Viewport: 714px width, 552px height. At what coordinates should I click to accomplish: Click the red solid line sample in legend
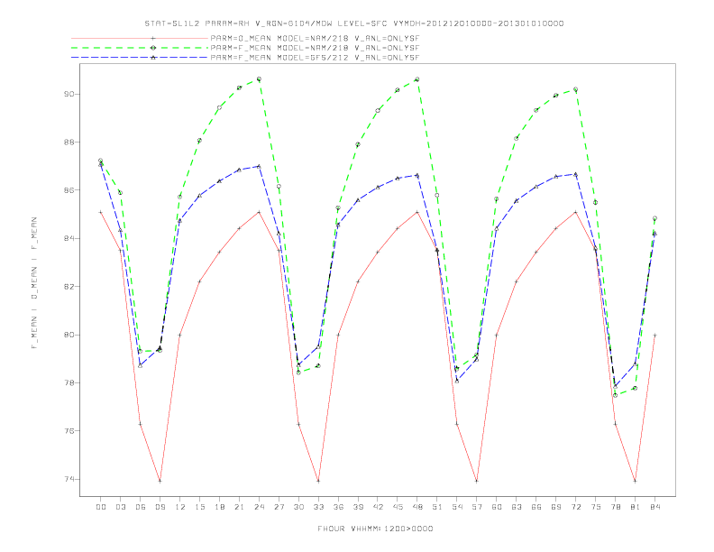[140, 39]
